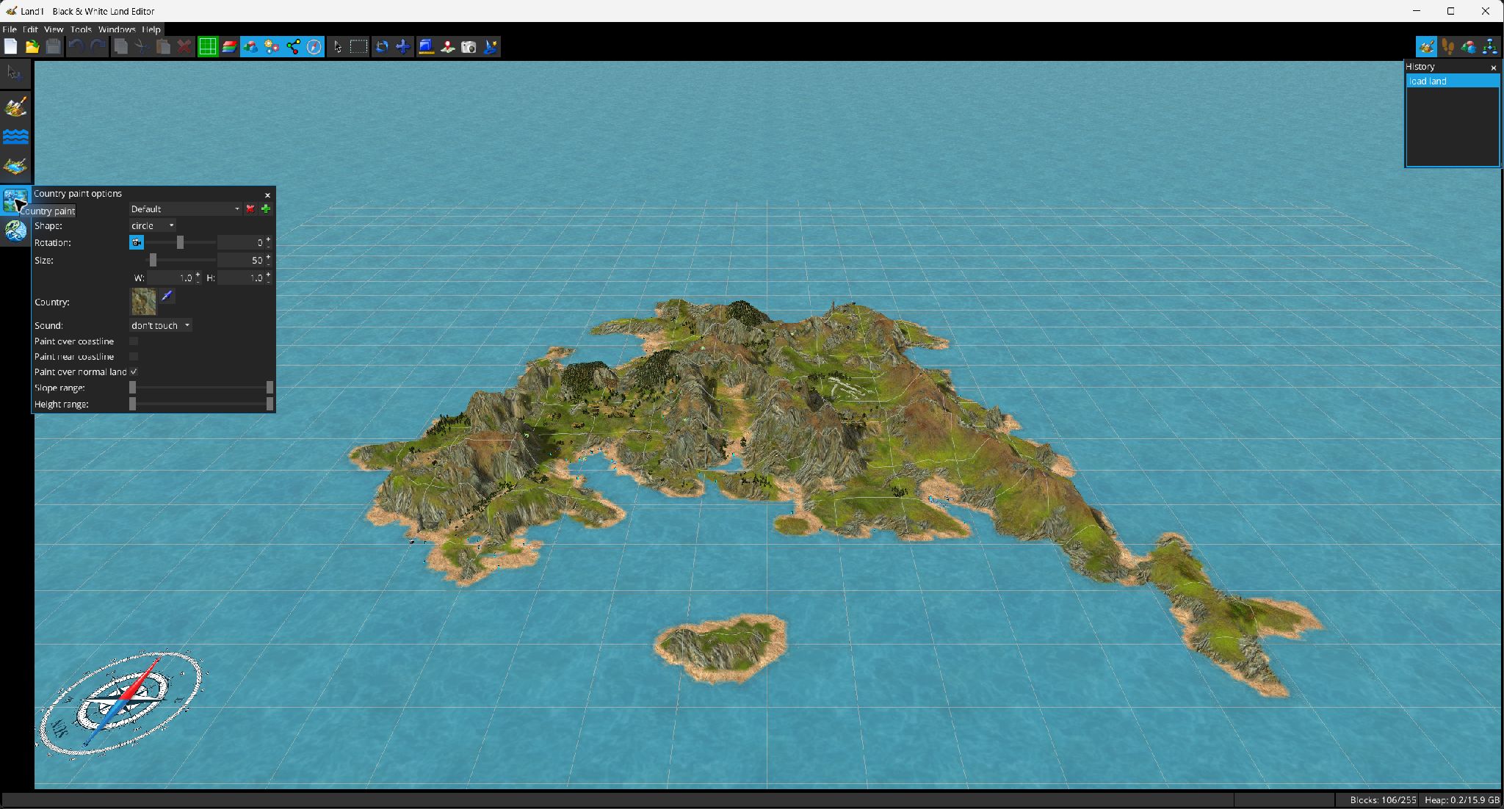Enable Paint near coastline checkbox

[134, 357]
